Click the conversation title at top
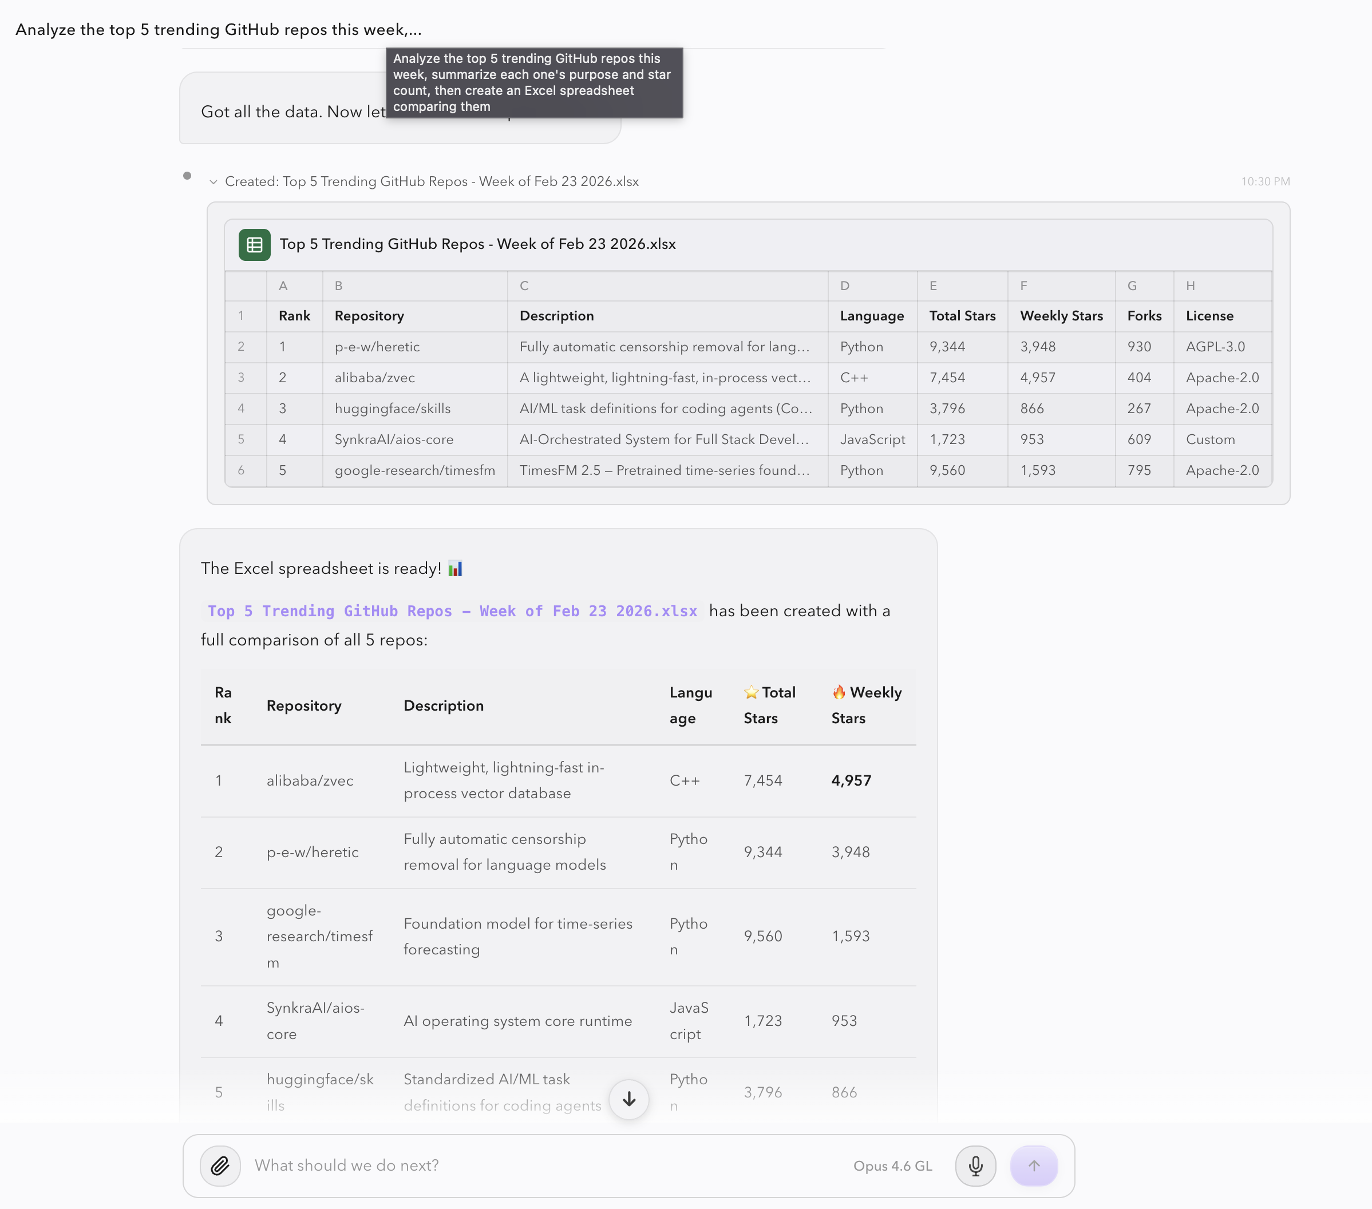The height and width of the screenshot is (1209, 1372). 218,30
